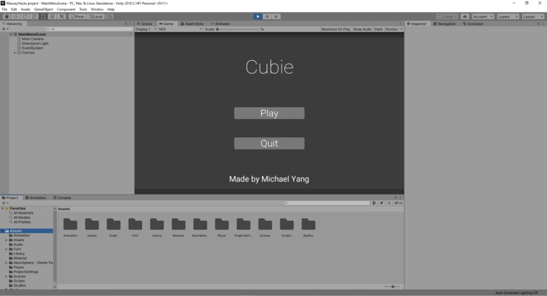Click the Play mode button
The height and width of the screenshot is (296, 547).
pyautogui.click(x=258, y=16)
